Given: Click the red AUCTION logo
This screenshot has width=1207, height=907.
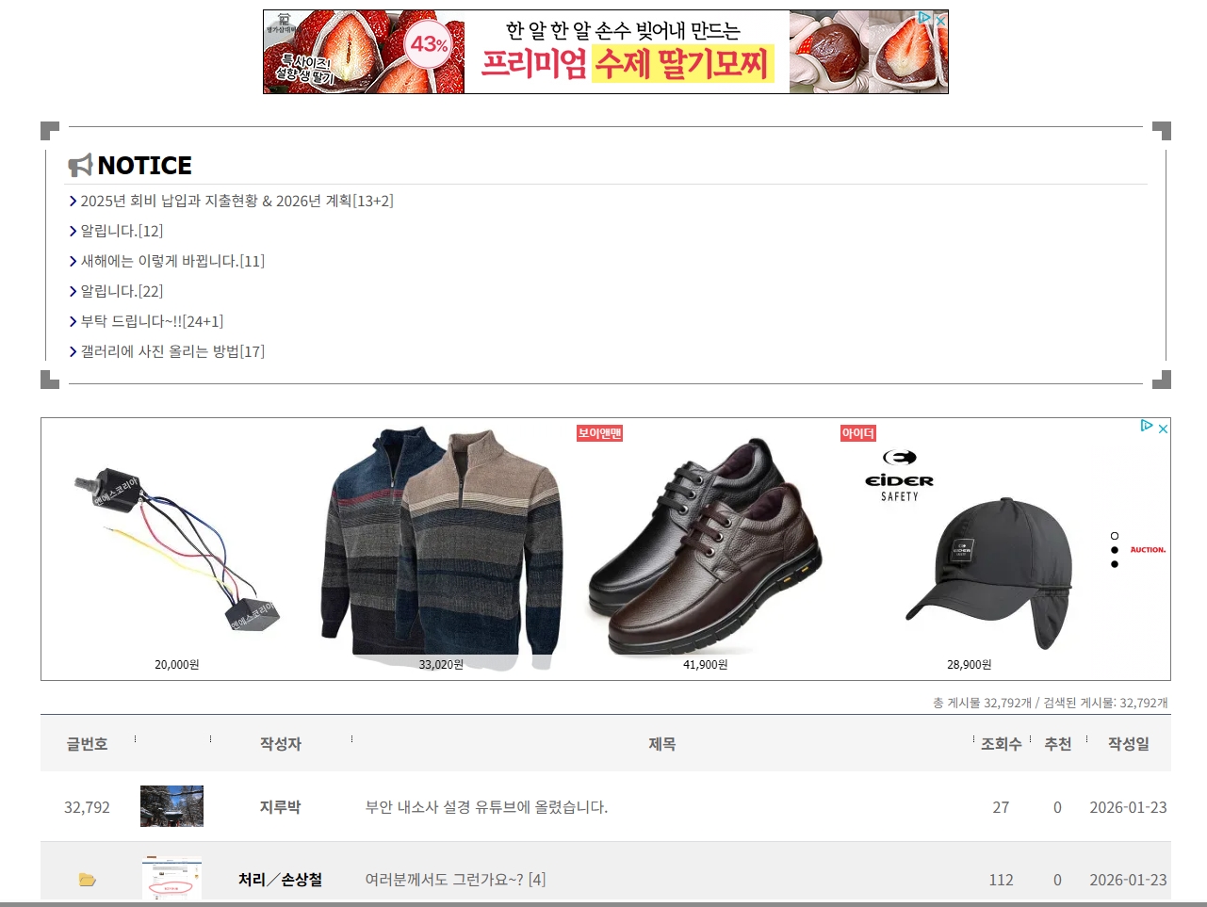Looking at the screenshot, I should [x=1148, y=550].
